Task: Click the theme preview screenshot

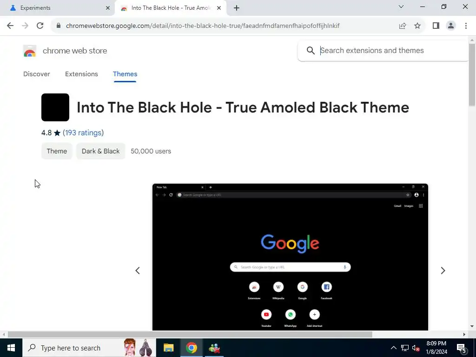Action: tap(290, 257)
